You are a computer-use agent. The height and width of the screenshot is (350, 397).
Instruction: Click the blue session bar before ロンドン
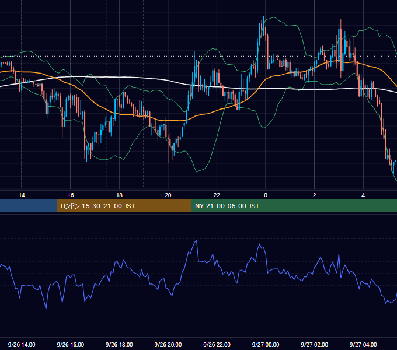point(29,206)
